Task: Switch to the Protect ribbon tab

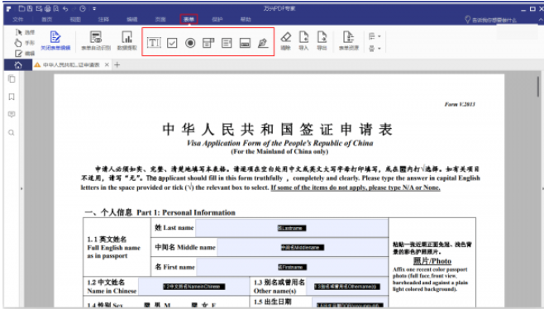Action: 217,20
